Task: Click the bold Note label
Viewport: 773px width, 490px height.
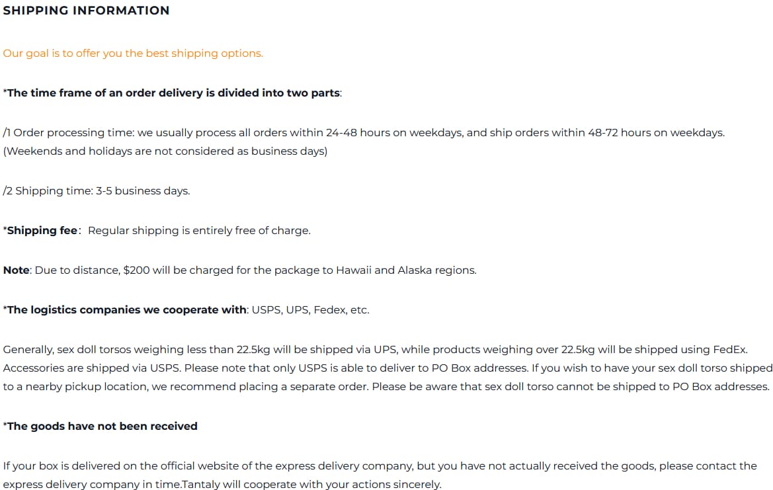Action: pos(17,270)
